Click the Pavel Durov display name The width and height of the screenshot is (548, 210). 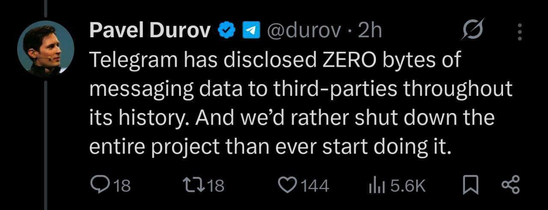click(x=150, y=30)
